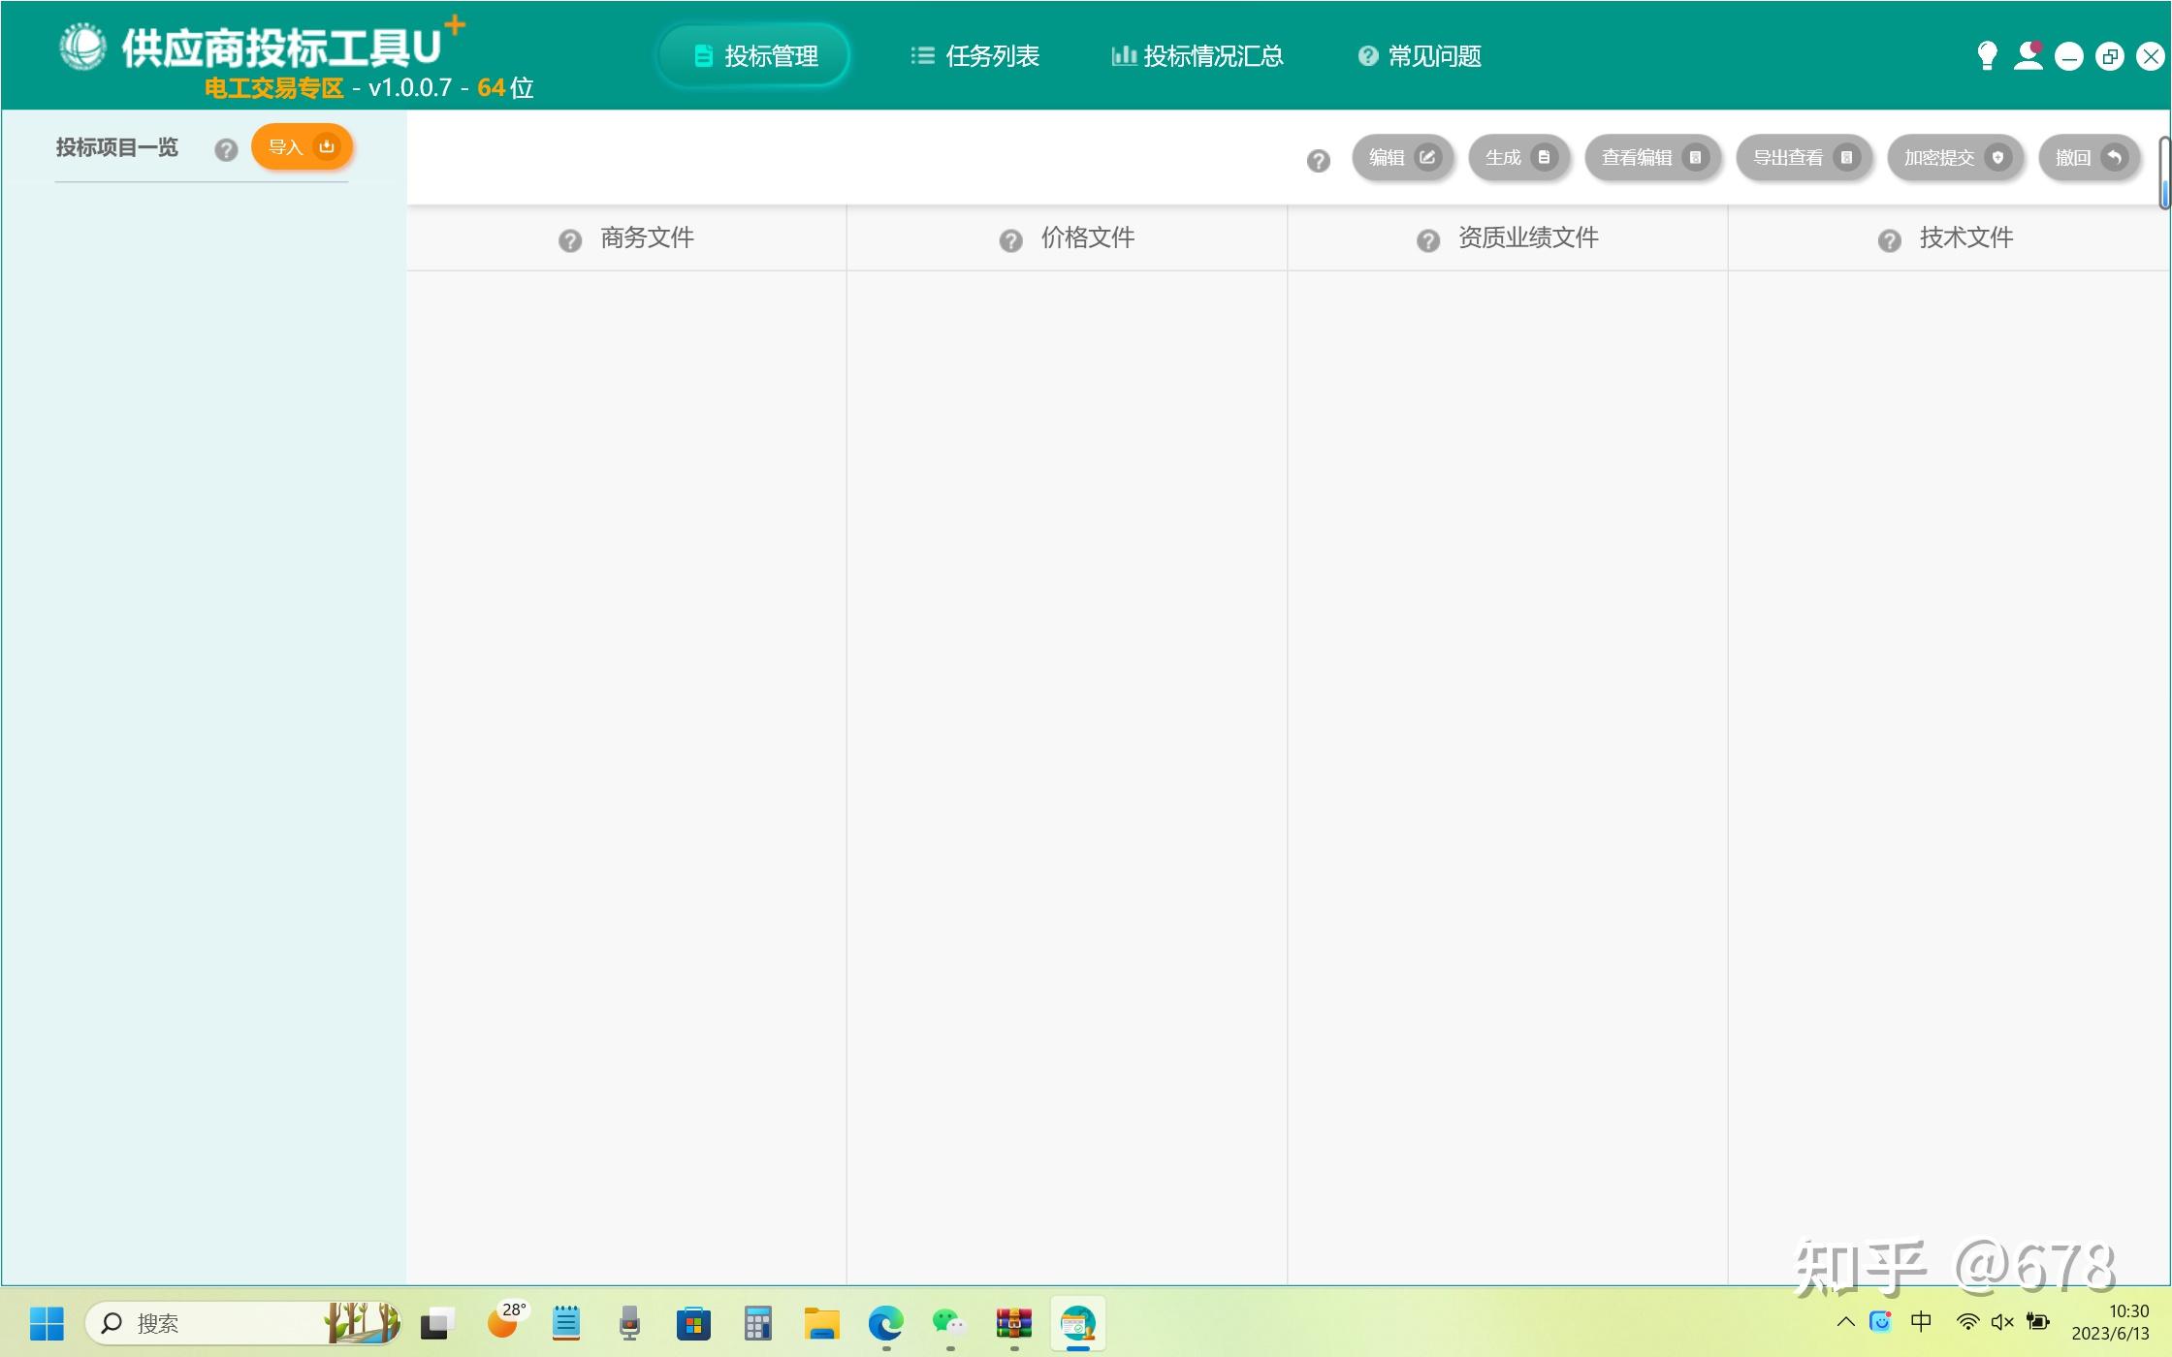Click the 编辑 edit button
This screenshot has width=2172, height=1357.
click(x=1402, y=158)
